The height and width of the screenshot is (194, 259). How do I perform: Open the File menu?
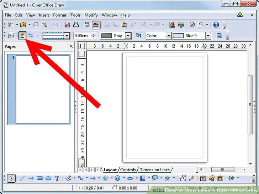[x=8, y=15]
